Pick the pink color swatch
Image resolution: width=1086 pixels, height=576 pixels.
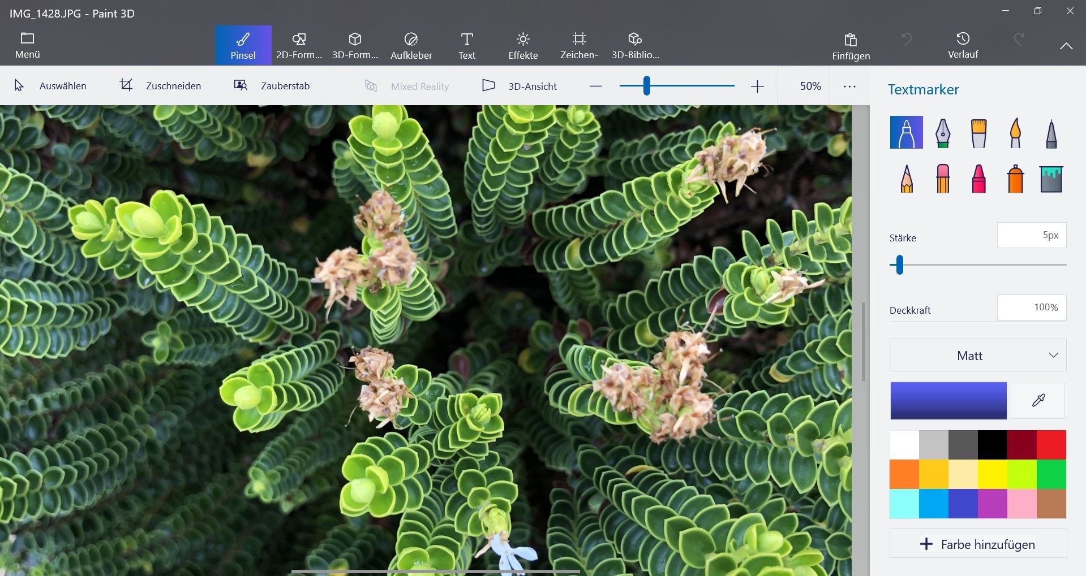coord(1022,504)
